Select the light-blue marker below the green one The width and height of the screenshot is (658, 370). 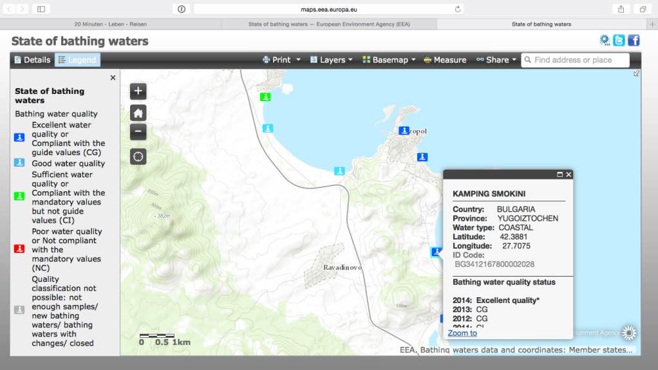268,128
